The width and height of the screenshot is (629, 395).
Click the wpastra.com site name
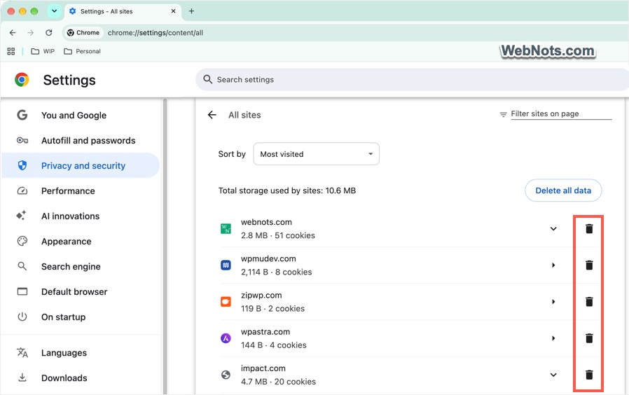pos(265,332)
